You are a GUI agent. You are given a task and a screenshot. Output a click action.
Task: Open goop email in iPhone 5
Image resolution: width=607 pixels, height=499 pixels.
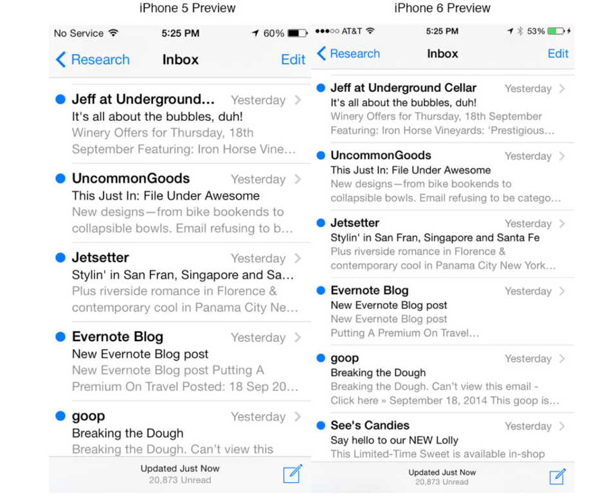pyautogui.click(x=180, y=429)
